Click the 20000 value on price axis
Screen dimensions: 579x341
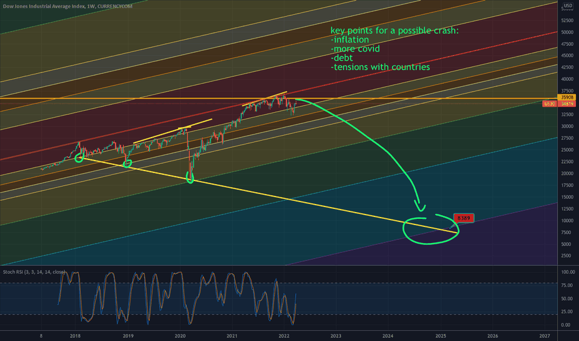pos(567,173)
